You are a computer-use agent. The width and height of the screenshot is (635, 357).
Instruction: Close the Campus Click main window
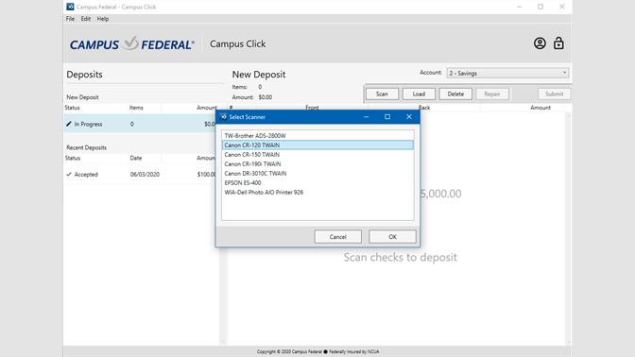[561, 7]
